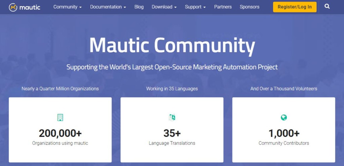The width and height of the screenshot is (344, 166).
Task: Click 'Organizations using mautic' label
Action: pos(60,143)
